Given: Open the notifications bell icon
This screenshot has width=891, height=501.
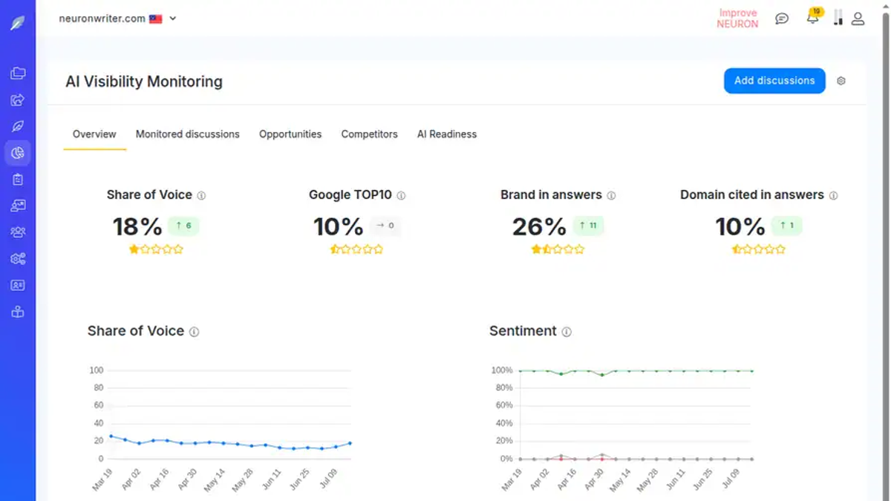Looking at the screenshot, I should click(x=813, y=18).
